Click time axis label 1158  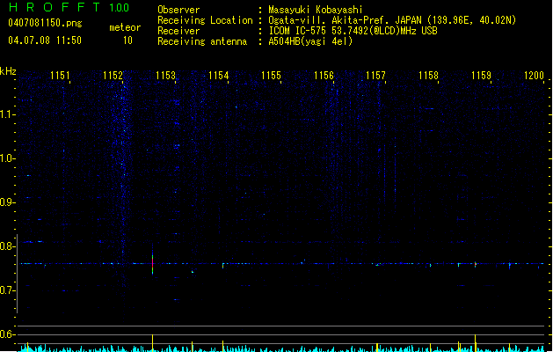click(x=428, y=76)
